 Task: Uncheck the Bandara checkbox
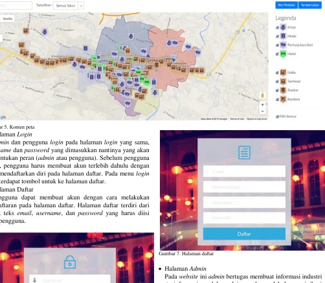click(x=277, y=99)
